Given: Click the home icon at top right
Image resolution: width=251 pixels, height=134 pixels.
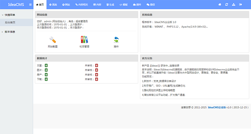Looking at the screenshot, I should [x=220, y=4].
